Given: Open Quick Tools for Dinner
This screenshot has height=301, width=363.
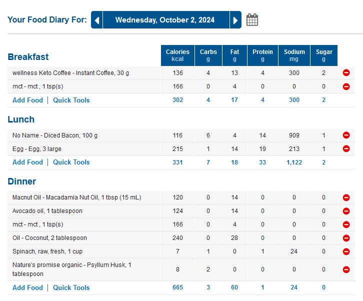Looking at the screenshot, I should coord(71,287).
